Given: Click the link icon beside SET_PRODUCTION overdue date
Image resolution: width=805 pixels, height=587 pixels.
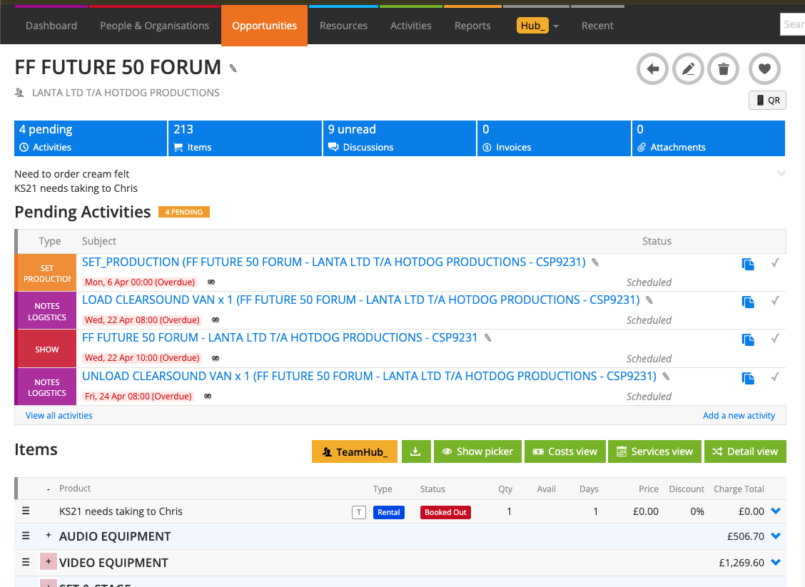Looking at the screenshot, I should coord(211,282).
